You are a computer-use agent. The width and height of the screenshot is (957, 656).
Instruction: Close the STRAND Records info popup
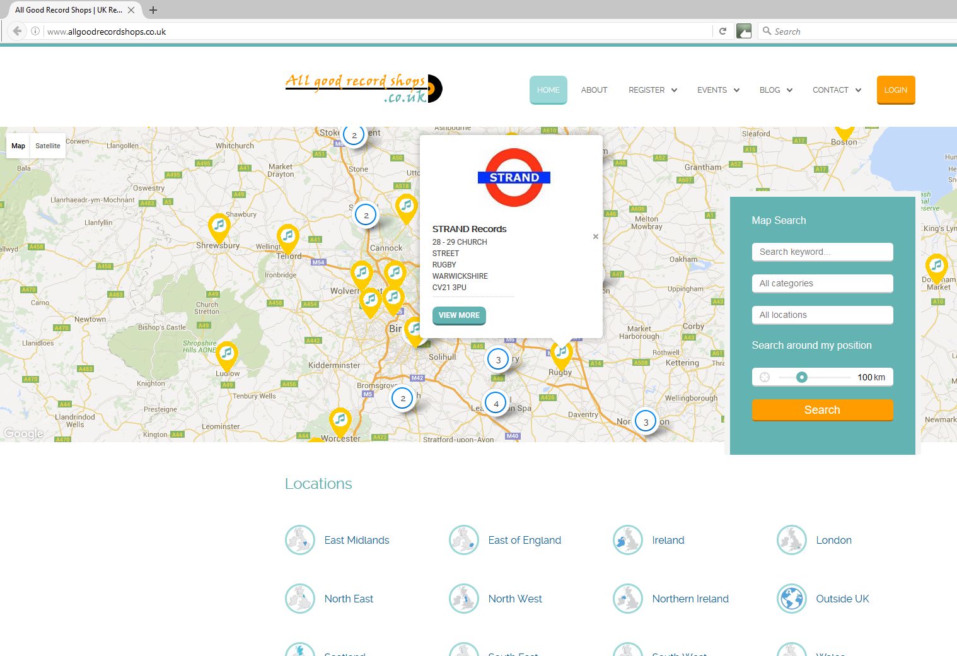(x=595, y=237)
